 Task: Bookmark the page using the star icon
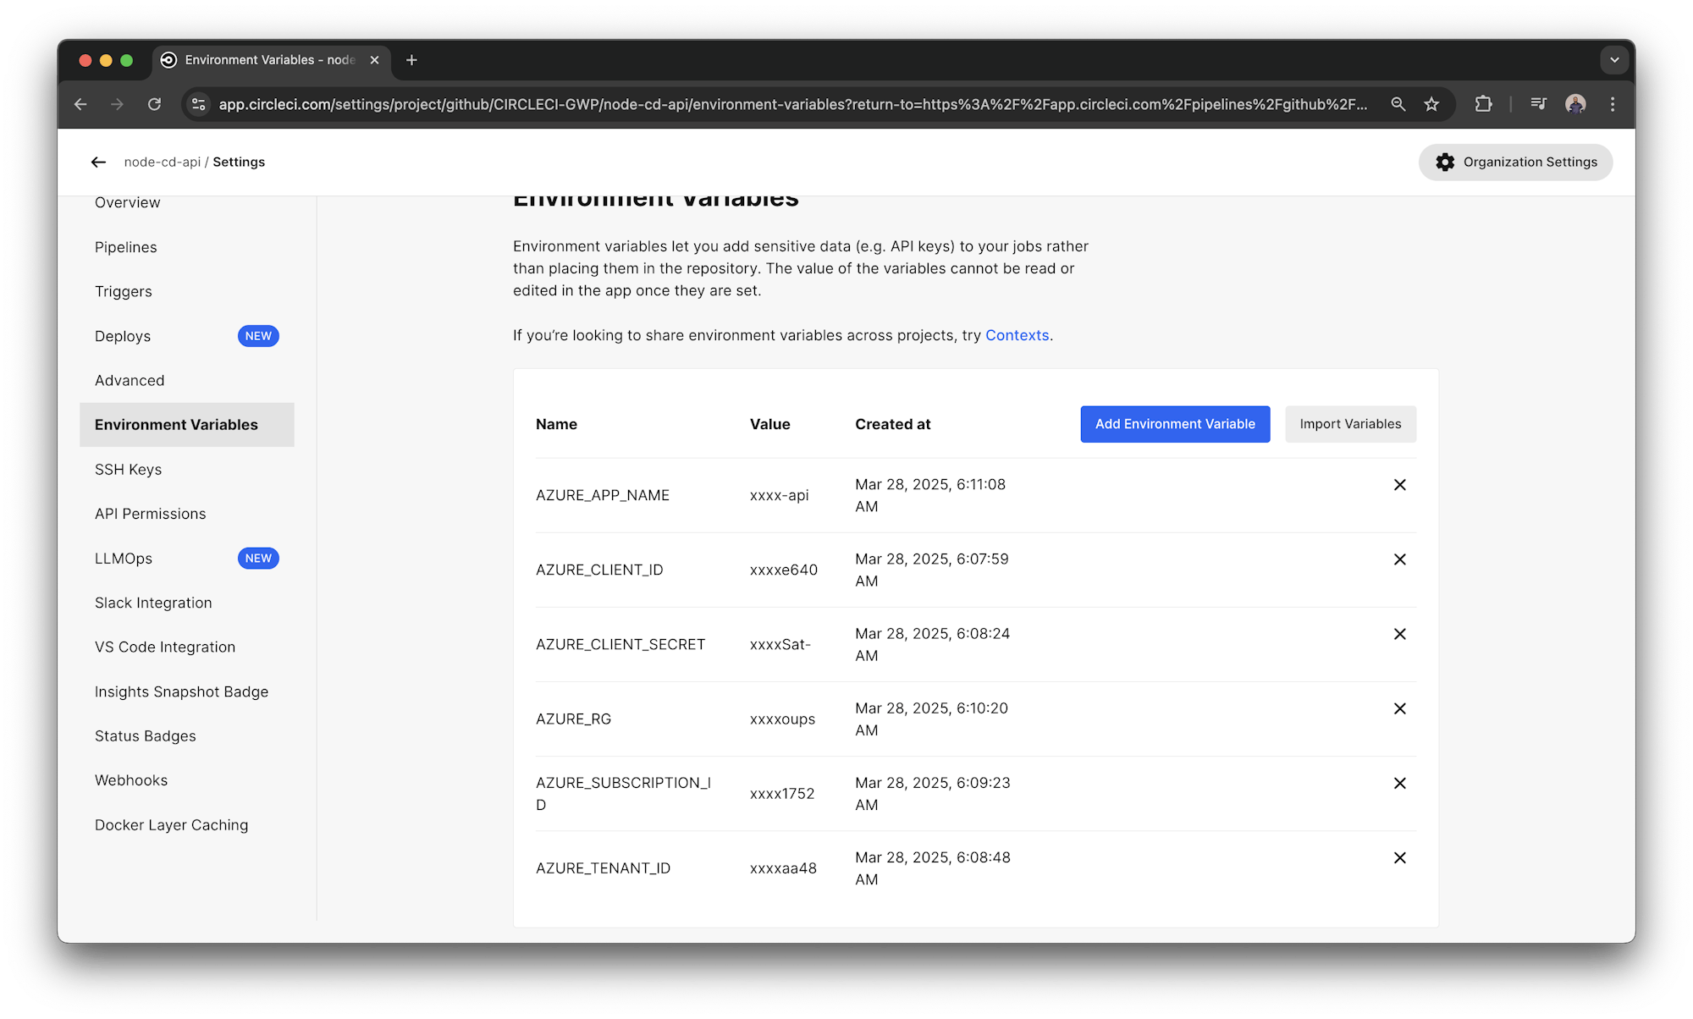[1431, 103]
